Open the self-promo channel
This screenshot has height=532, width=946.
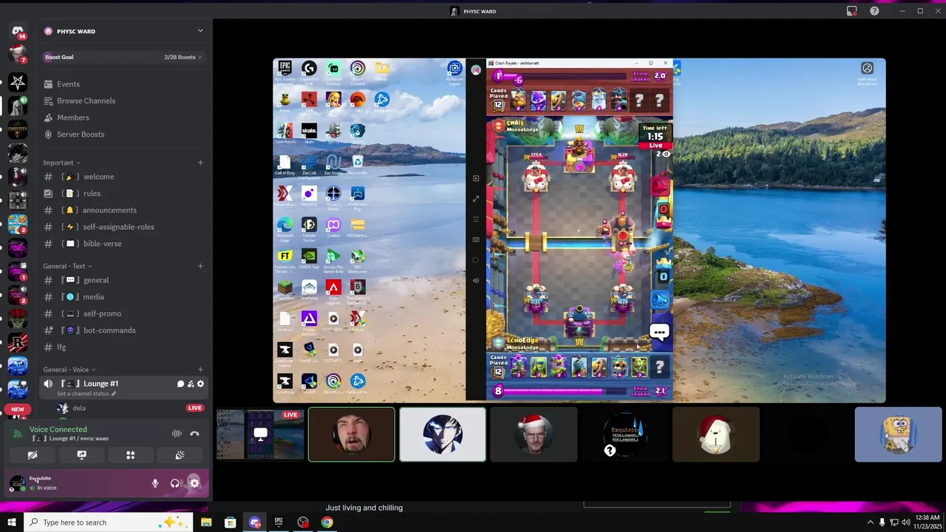click(x=123, y=314)
